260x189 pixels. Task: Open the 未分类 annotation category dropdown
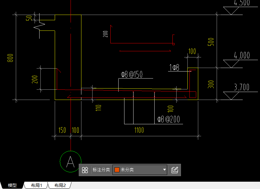[x=140, y=170]
